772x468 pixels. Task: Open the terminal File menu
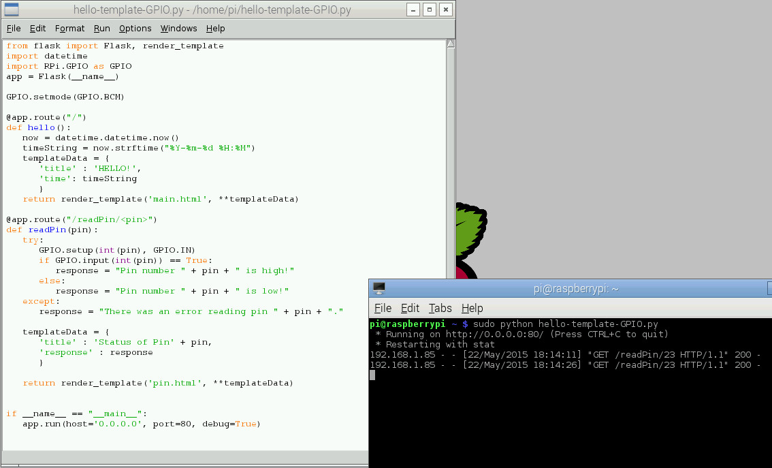point(383,309)
